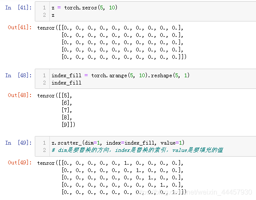Click the zeros tensor output of cell 41
This screenshot has height=200, width=256.
point(112,42)
